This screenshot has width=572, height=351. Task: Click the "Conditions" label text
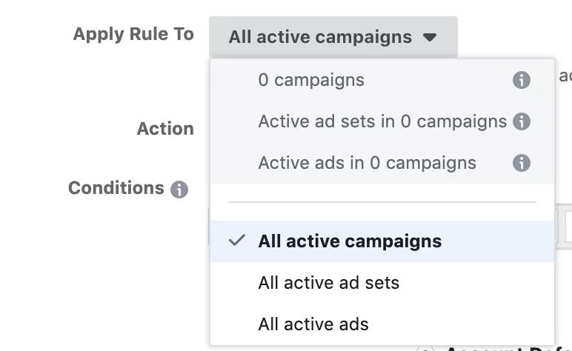pyautogui.click(x=116, y=188)
